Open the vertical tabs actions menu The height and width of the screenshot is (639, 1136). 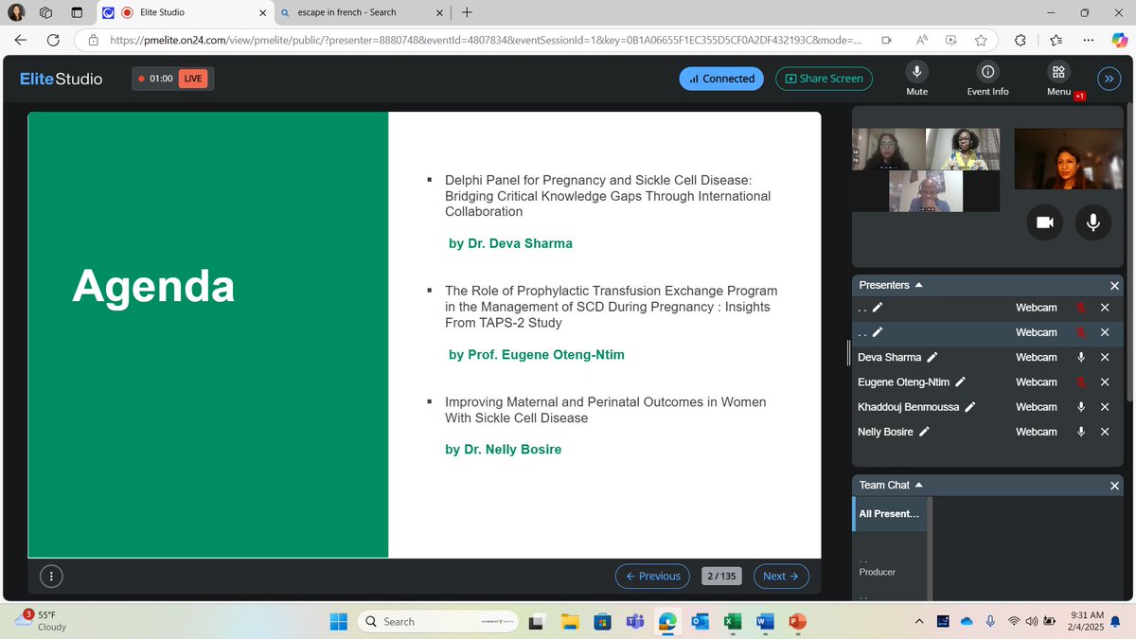tap(77, 12)
